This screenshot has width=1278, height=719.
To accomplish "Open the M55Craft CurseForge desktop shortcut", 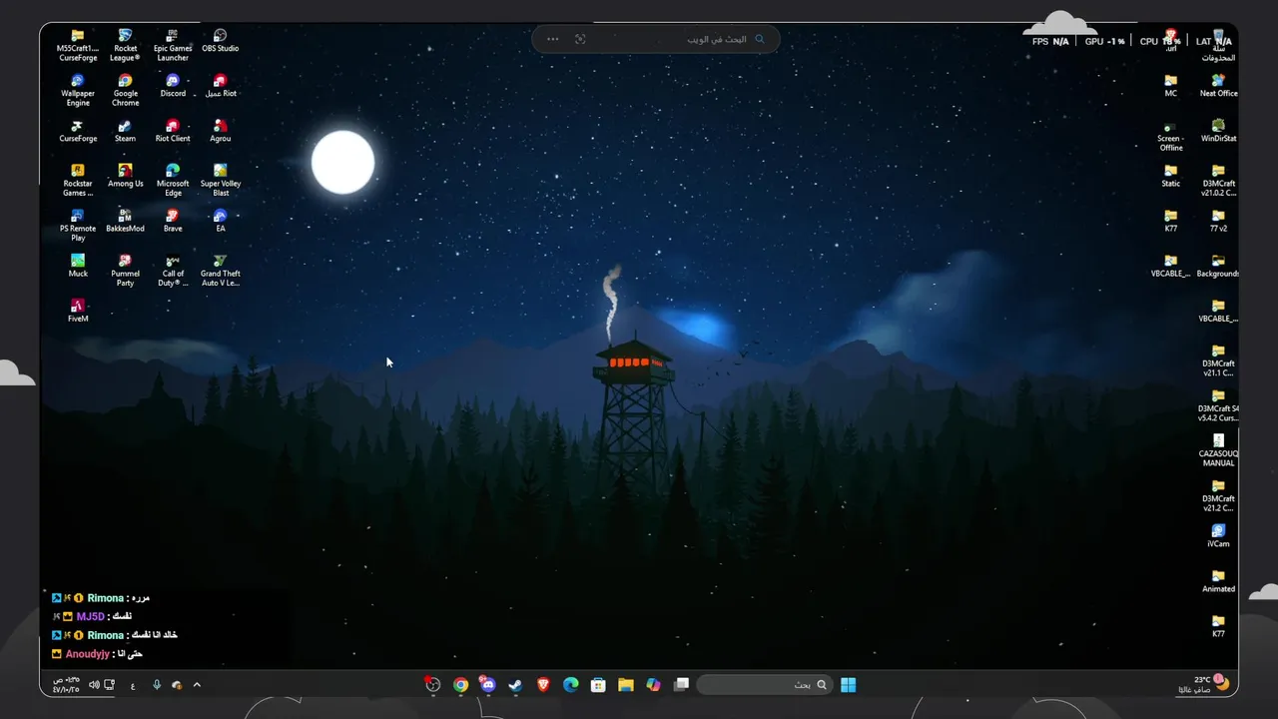I will pyautogui.click(x=78, y=45).
